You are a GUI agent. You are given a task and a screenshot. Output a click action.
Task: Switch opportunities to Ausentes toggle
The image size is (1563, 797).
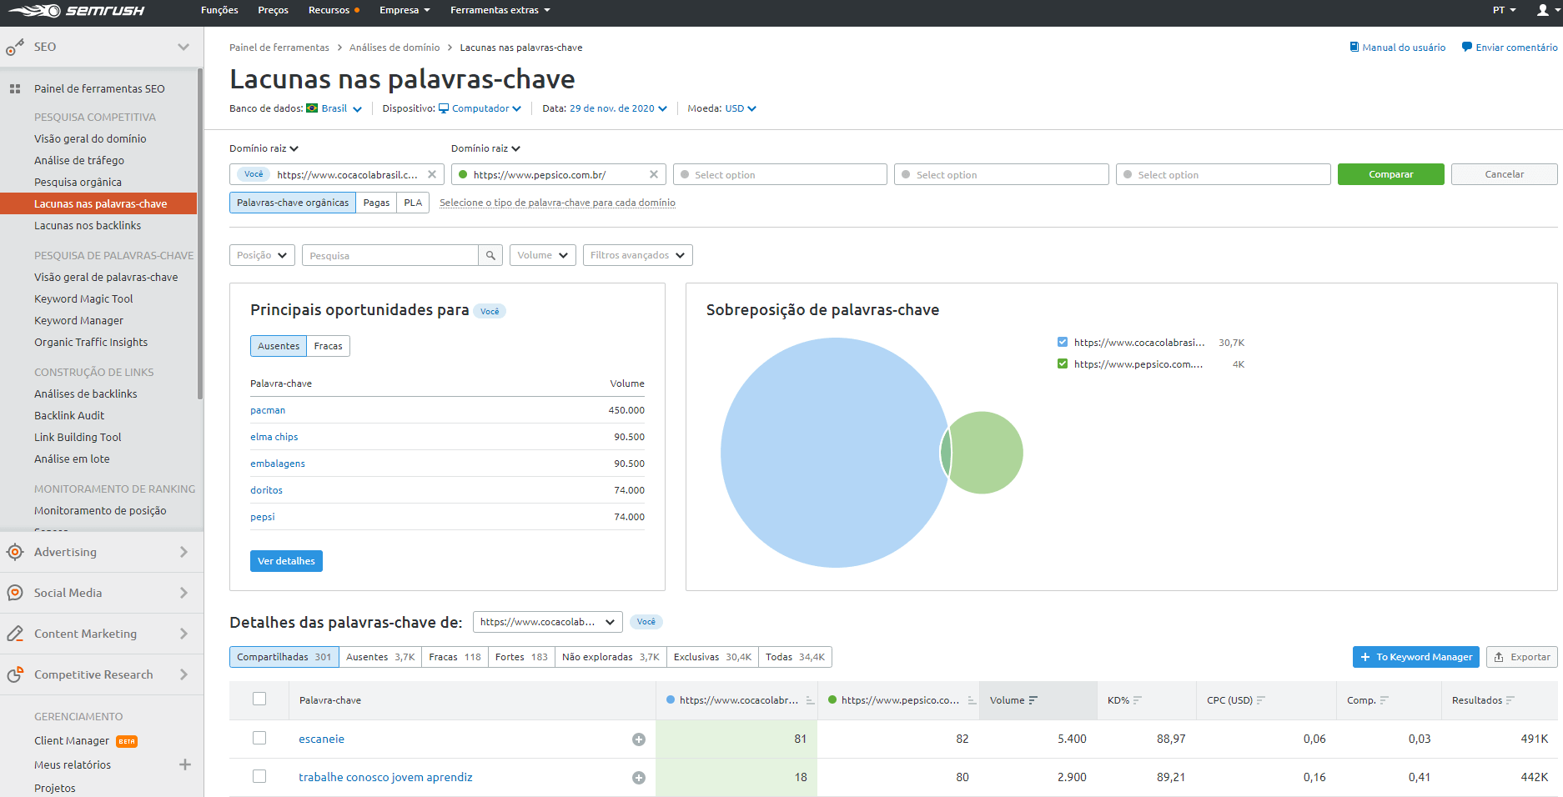pyautogui.click(x=279, y=346)
